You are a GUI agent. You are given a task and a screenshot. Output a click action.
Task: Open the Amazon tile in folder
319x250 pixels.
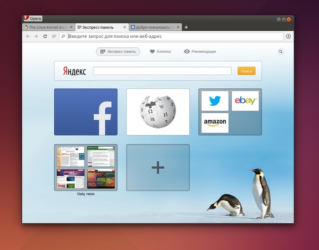tap(215, 123)
